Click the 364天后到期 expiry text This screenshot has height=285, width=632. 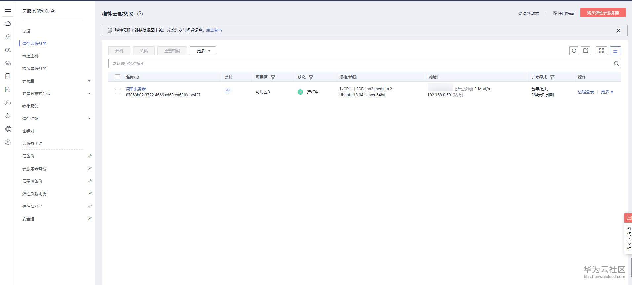(542, 95)
